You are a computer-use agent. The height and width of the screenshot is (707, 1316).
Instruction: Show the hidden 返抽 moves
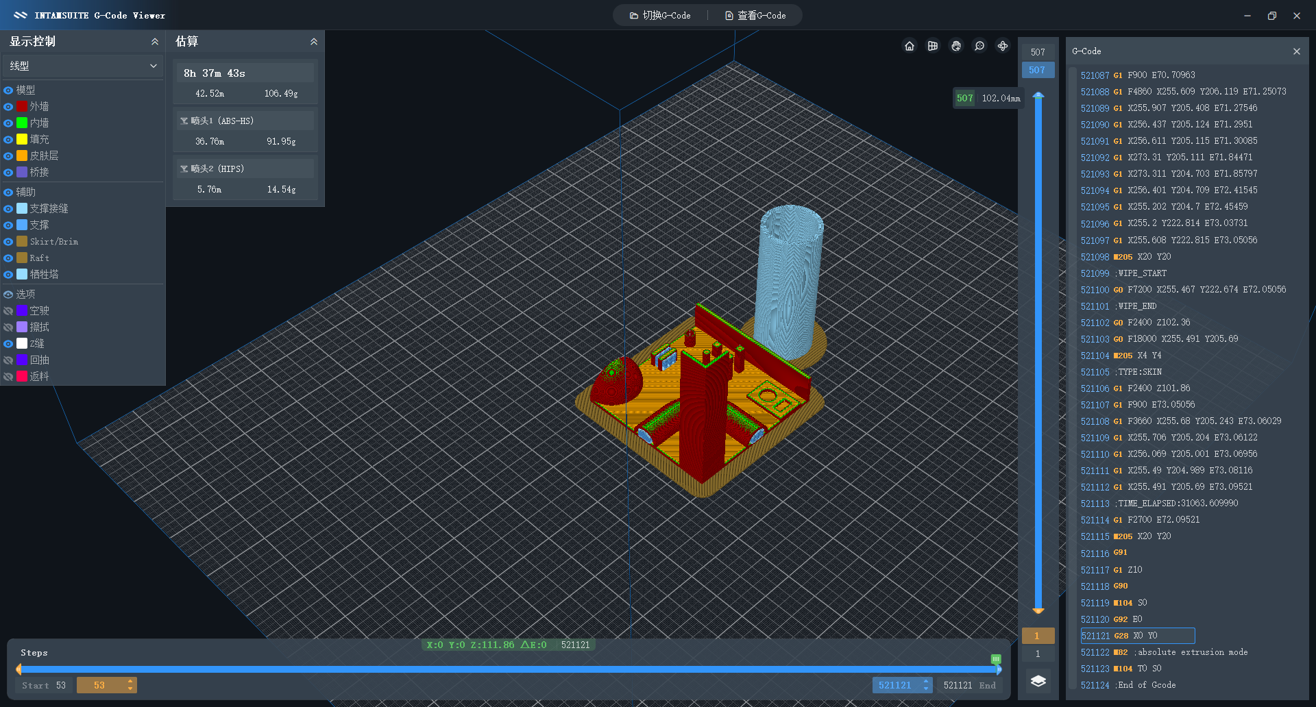pyautogui.click(x=8, y=377)
